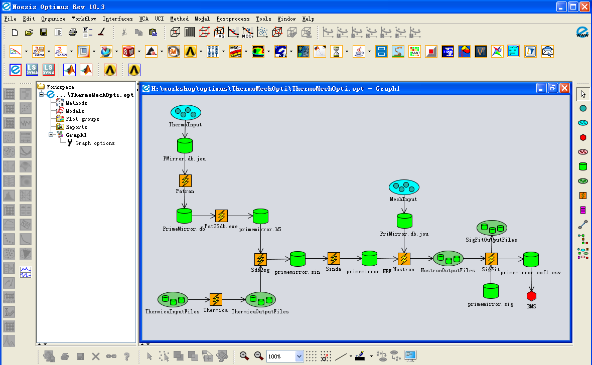This screenshot has width=592, height=365.
Task: Select the primemirror.sig file node
Action: (491, 291)
